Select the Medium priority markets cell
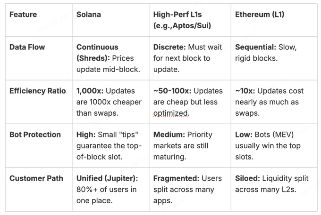The height and width of the screenshot is (215, 321). (x=187, y=145)
